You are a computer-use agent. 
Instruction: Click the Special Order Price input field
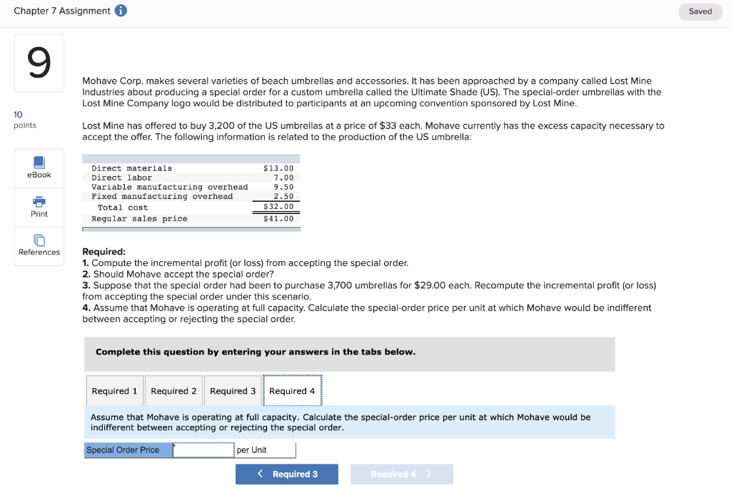(x=203, y=450)
